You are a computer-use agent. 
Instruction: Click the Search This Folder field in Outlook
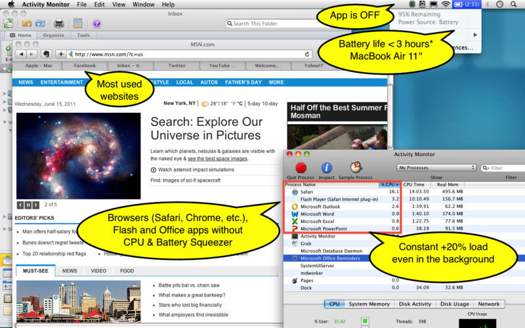(x=271, y=24)
